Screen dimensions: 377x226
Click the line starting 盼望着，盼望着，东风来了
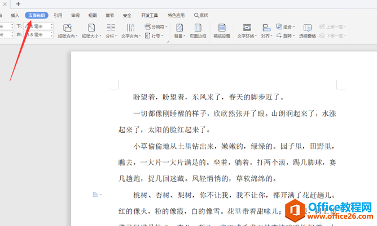coord(209,97)
